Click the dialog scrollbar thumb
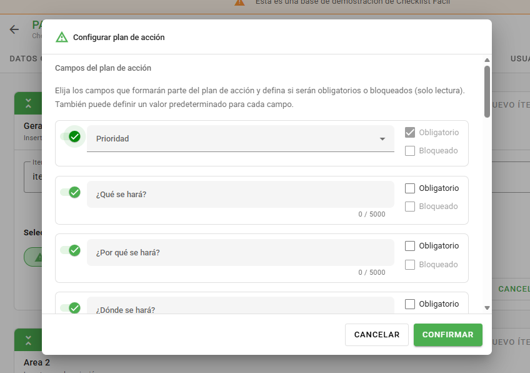 [x=487, y=91]
